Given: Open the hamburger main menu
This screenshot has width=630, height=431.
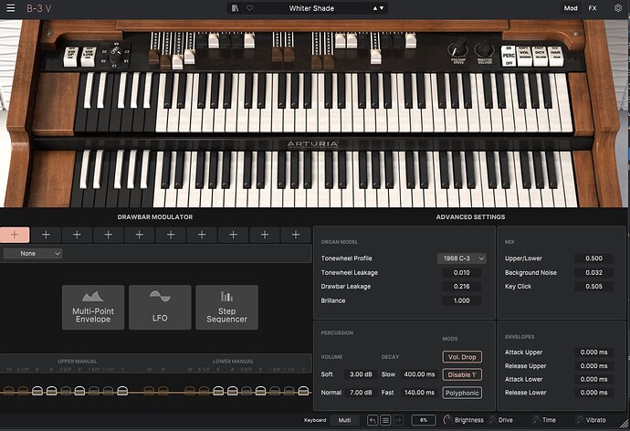Looking at the screenshot, I should 11,8.
